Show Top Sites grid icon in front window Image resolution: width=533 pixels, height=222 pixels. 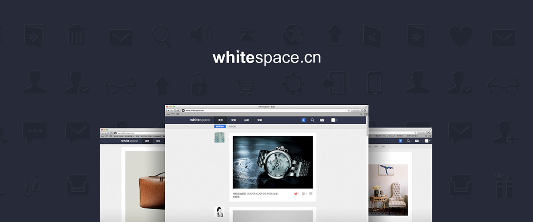[178, 114]
